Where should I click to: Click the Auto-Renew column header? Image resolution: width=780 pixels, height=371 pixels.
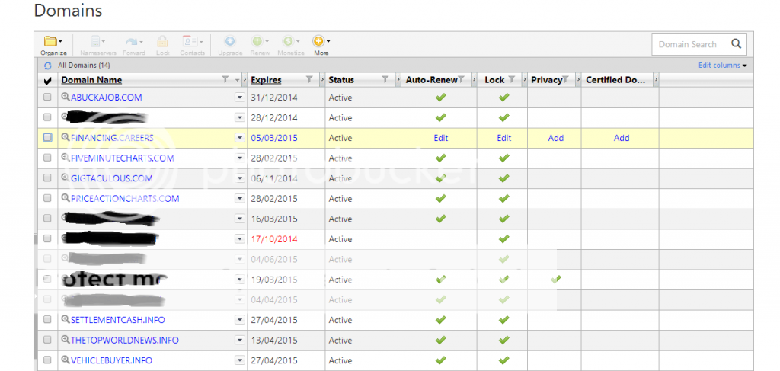431,79
